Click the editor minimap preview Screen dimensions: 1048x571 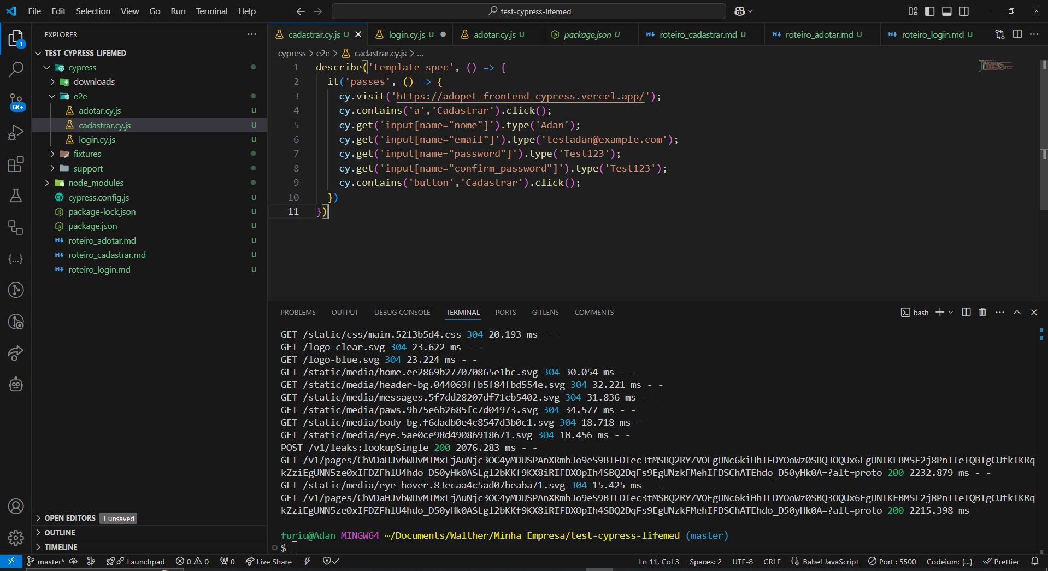(996, 66)
